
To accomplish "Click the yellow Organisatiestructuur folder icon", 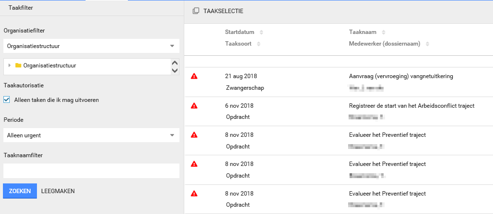I will pyautogui.click(x=18, y=66).
